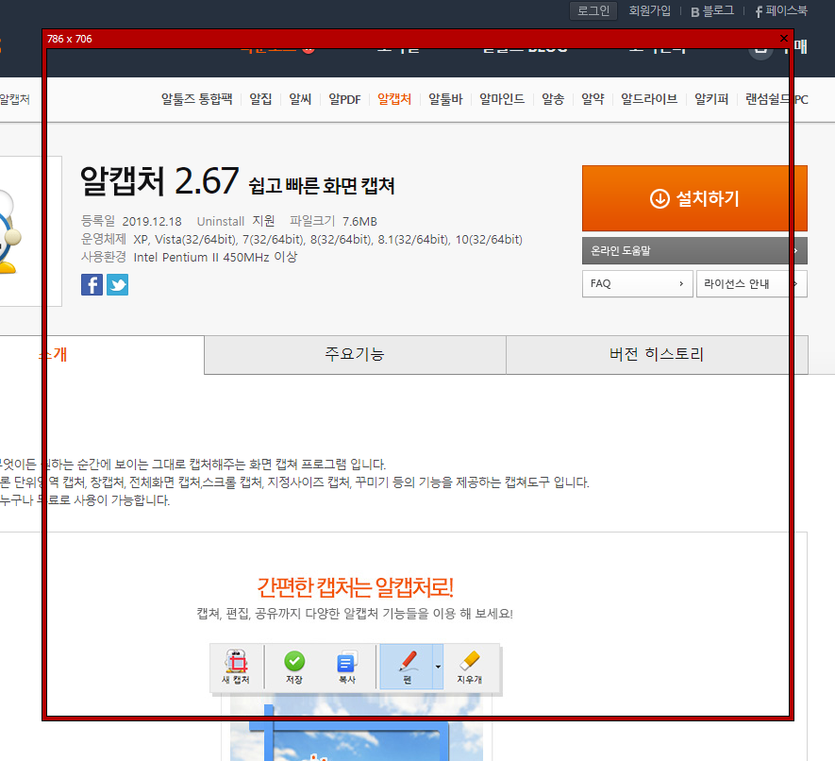Click the orange 설치하기 download button
Viewport: 835px width, 761px height.
pyautogui.click(x=694, y=198)
